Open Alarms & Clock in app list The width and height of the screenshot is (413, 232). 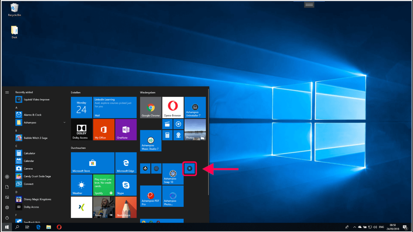coord(41,115)
